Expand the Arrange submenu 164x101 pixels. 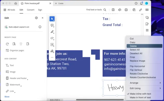tap(144, 83)
